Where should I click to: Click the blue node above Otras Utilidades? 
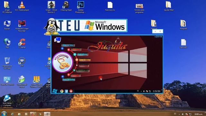(x=63, y=76)
